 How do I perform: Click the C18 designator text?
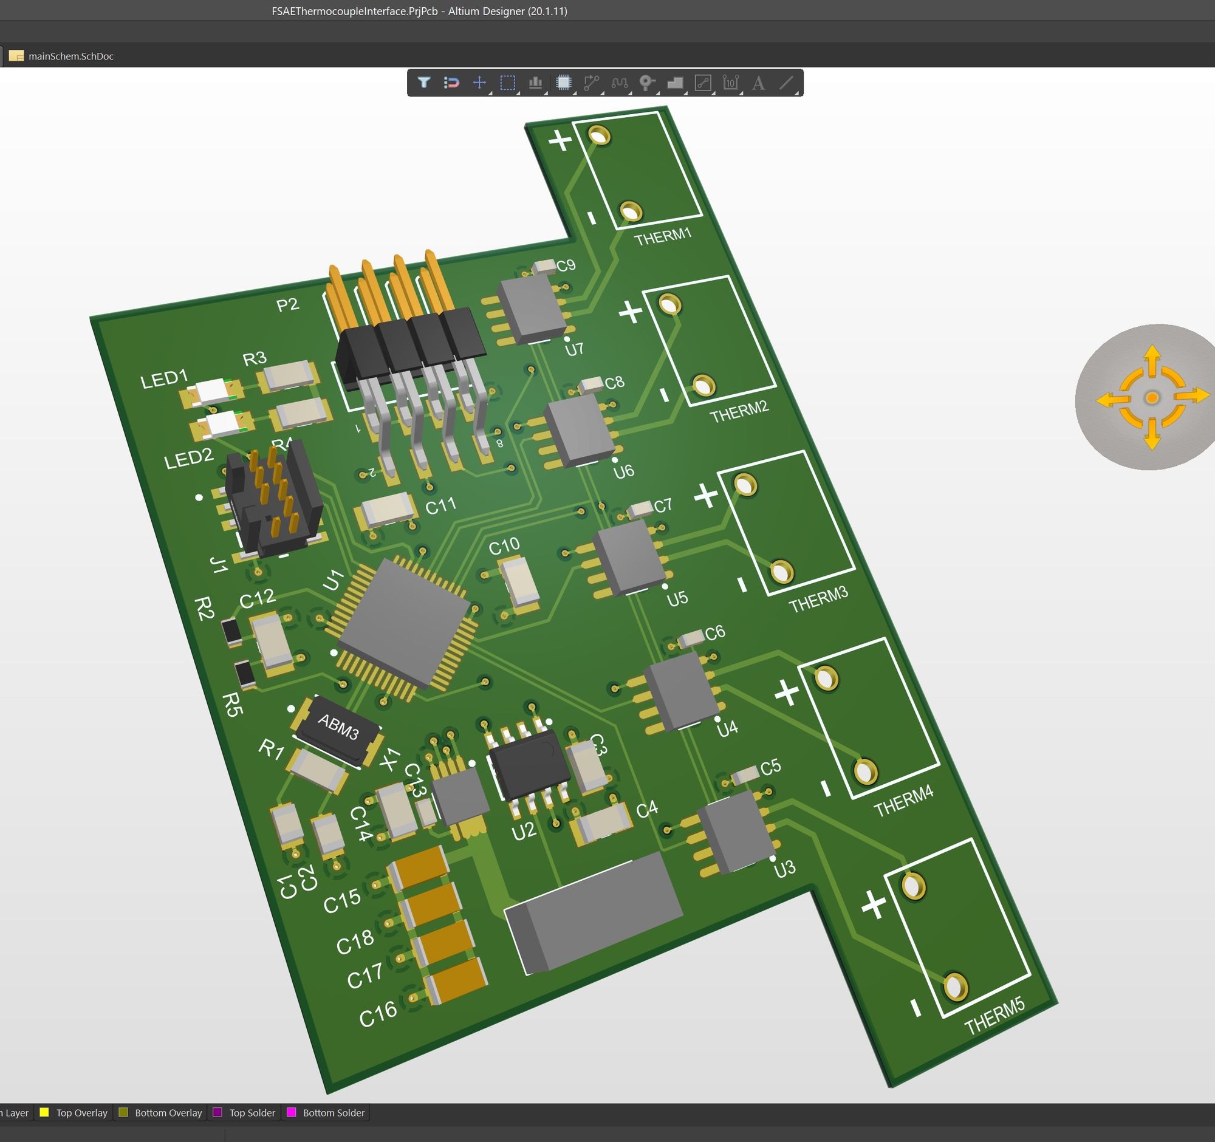(x=355, y=942)
